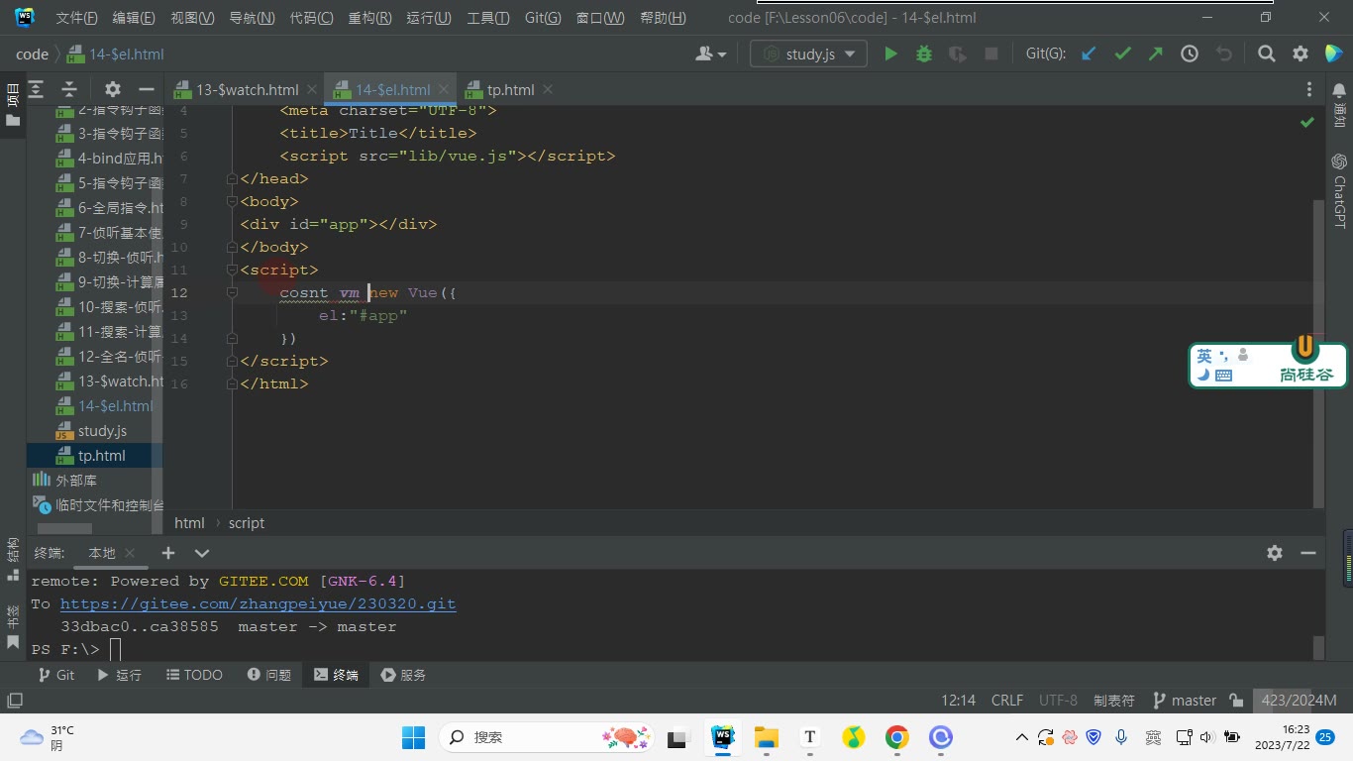Image resolution: width=1353 pixels, height=761 pixels.
Task: Open IDE settings gear in the top toolbar
Action: click(1301, 54)
